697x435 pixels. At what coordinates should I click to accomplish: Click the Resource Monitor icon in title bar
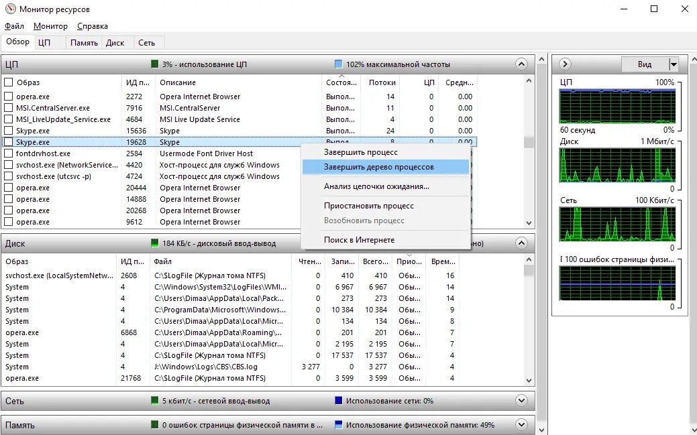[x=9, y=9]
